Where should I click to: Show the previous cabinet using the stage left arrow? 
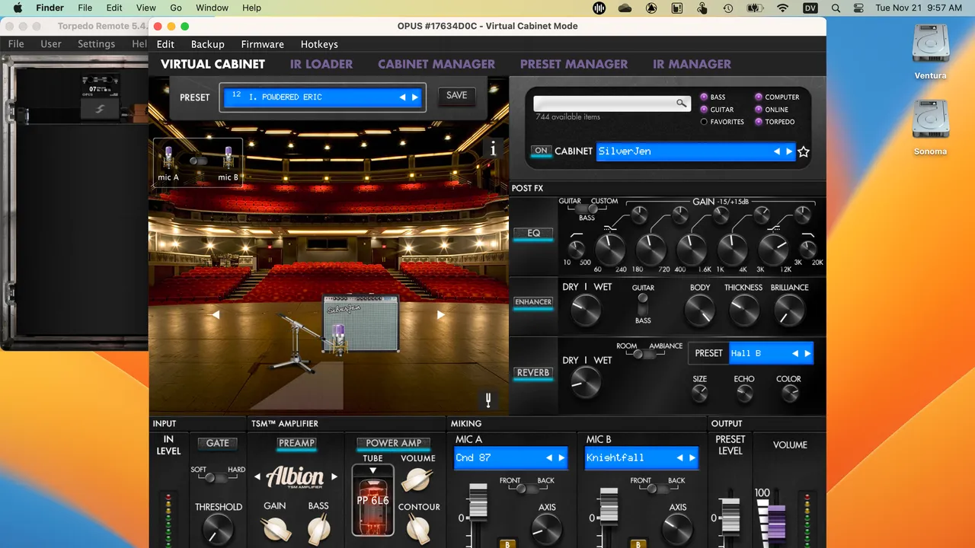(x=216, y=314)
